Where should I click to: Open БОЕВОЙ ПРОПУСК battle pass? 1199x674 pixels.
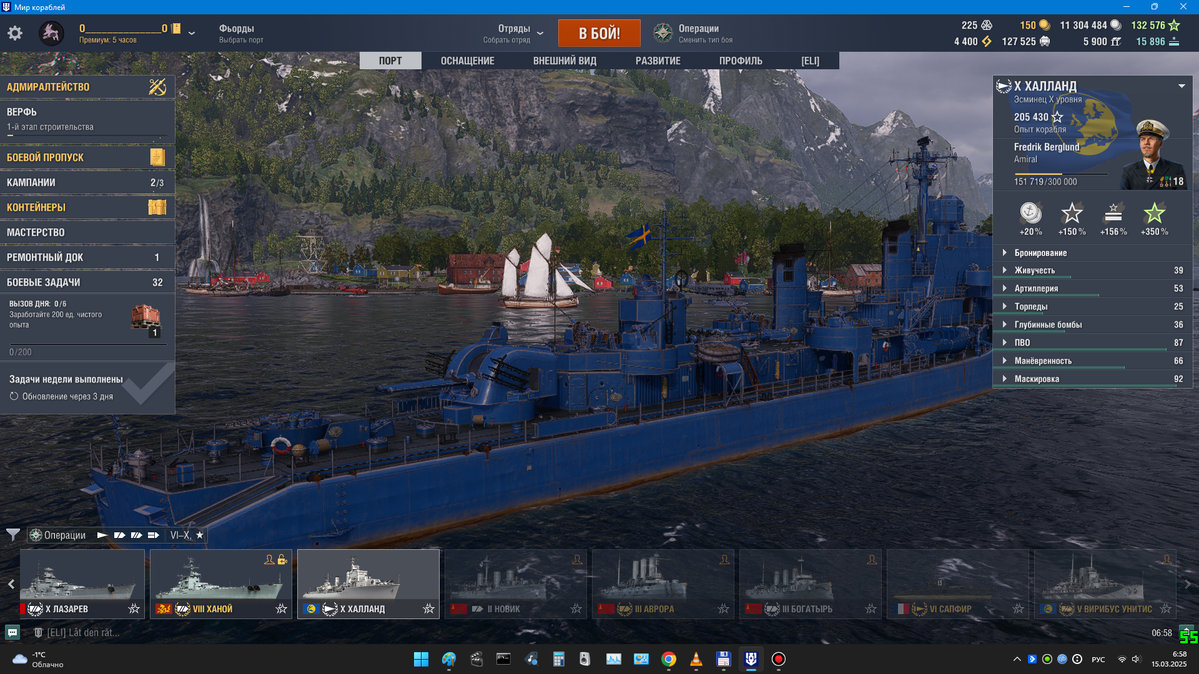coord(87,157)
